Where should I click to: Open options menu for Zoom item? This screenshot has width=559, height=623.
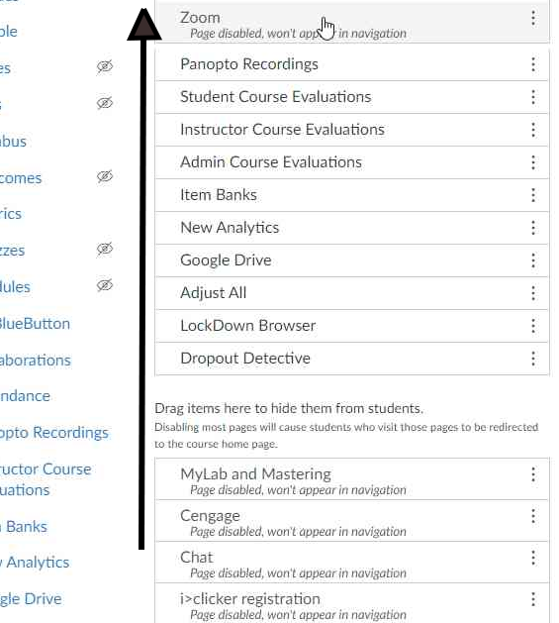click(x=533, y=18)
